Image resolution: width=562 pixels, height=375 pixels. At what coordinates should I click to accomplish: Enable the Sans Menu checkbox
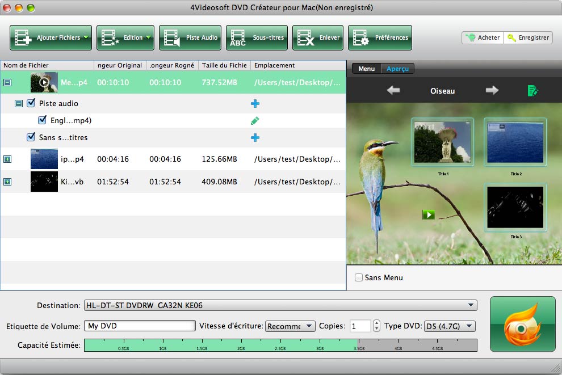[359, 277]
